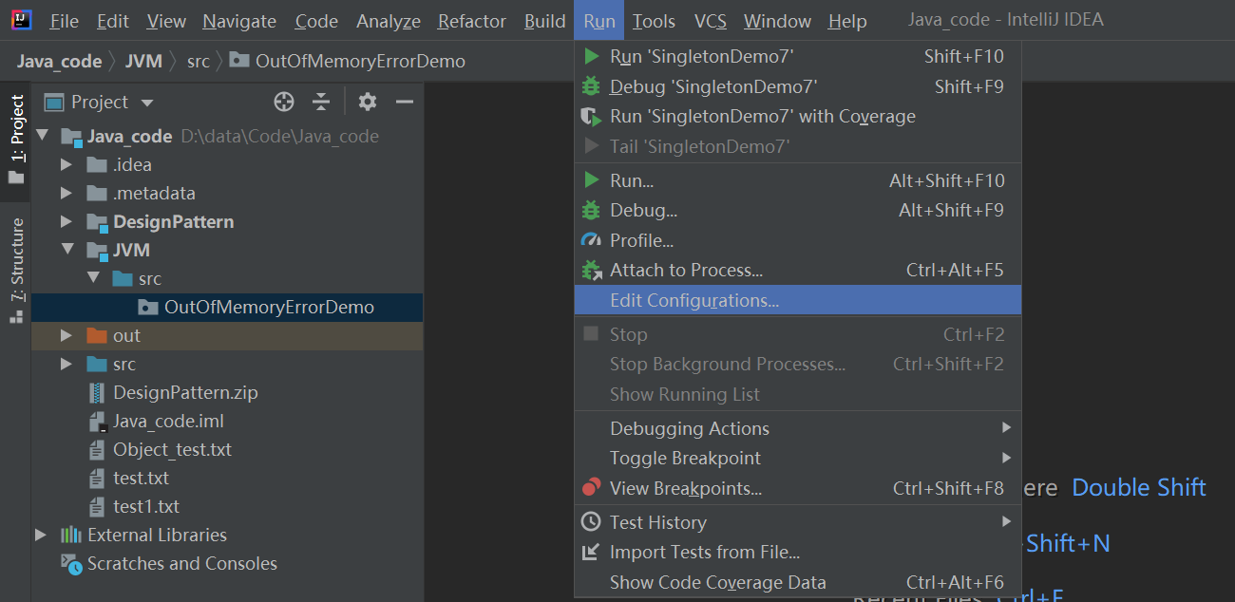The image size is (1235, 602).
Task: Collapse the Java_code root node
Action: (42, 136)
